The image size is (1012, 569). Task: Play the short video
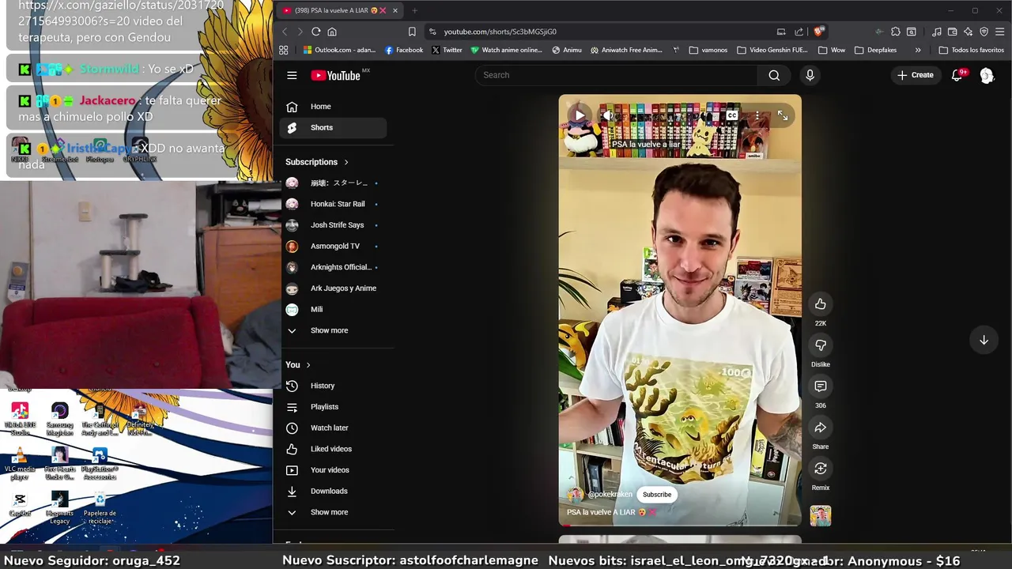coord(580,115)
